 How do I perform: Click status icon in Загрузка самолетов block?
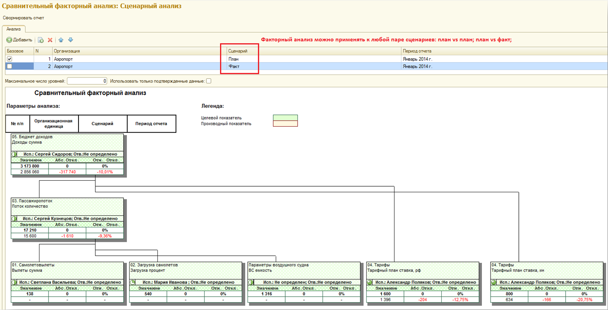pos(133,282)
